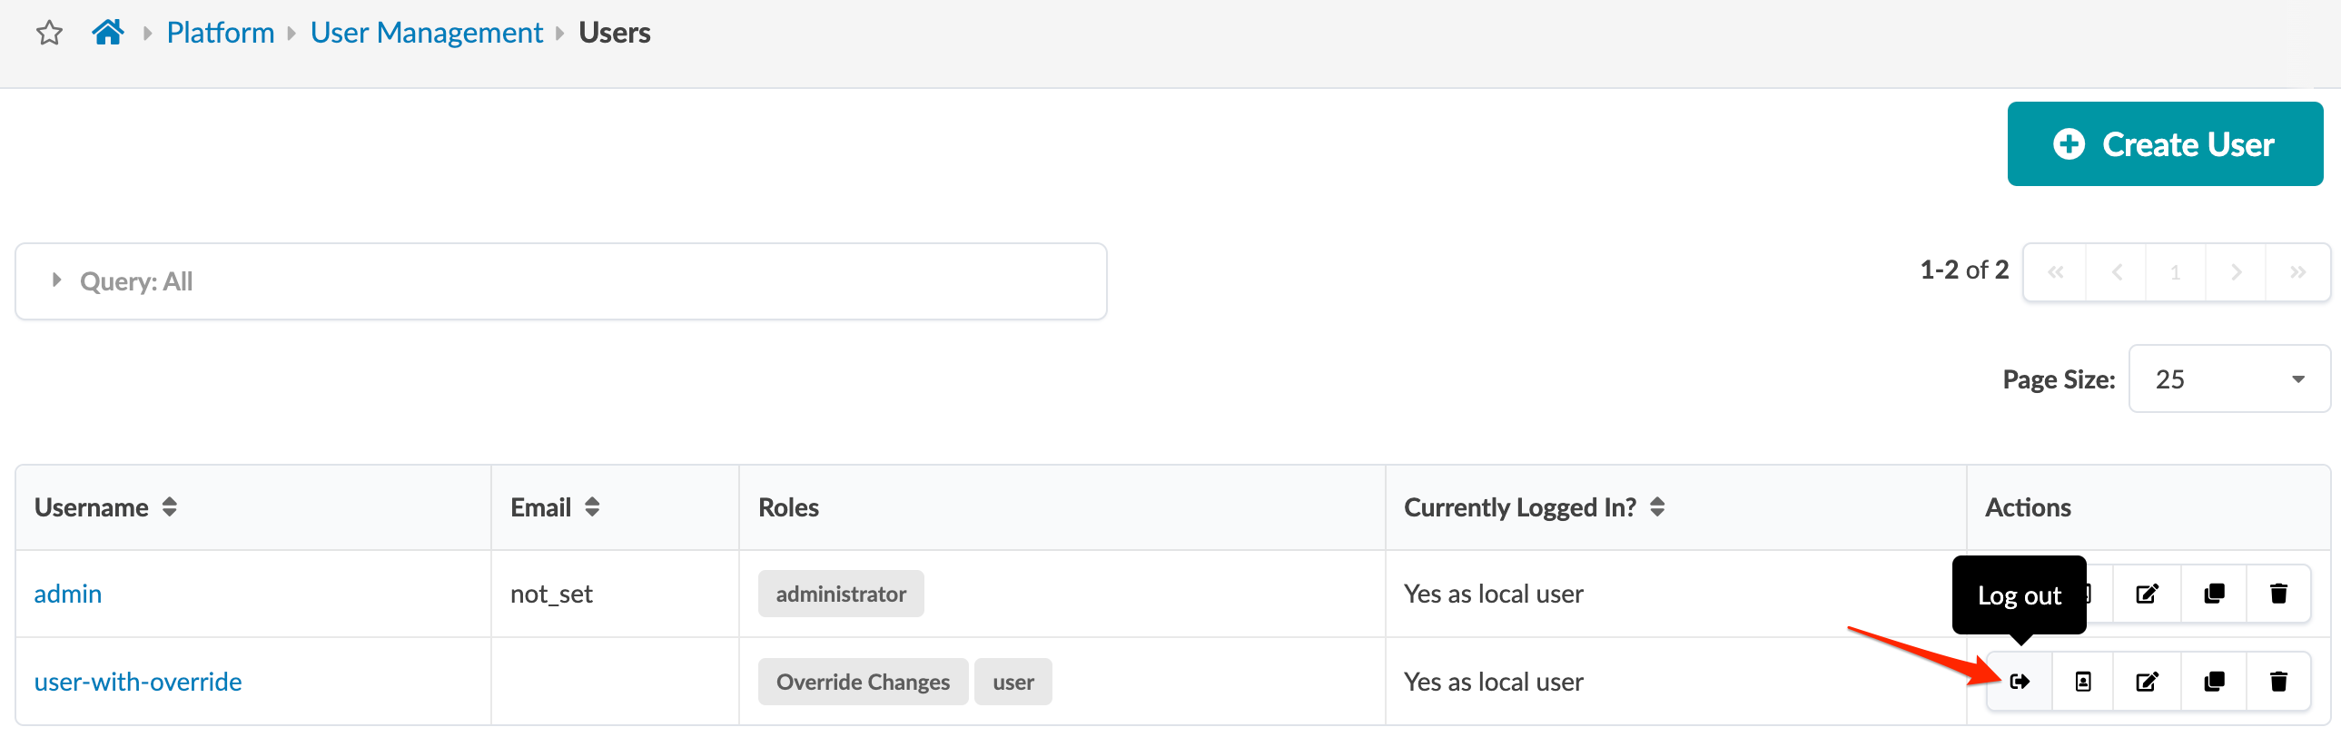Image resolution: width=2341 pixels, height=737 pixels.
Task: Open the admin username link
Action: (68, 595)
